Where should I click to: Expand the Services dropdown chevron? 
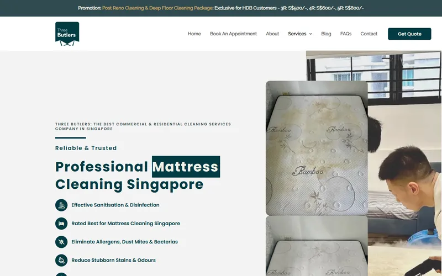[311, 34]
